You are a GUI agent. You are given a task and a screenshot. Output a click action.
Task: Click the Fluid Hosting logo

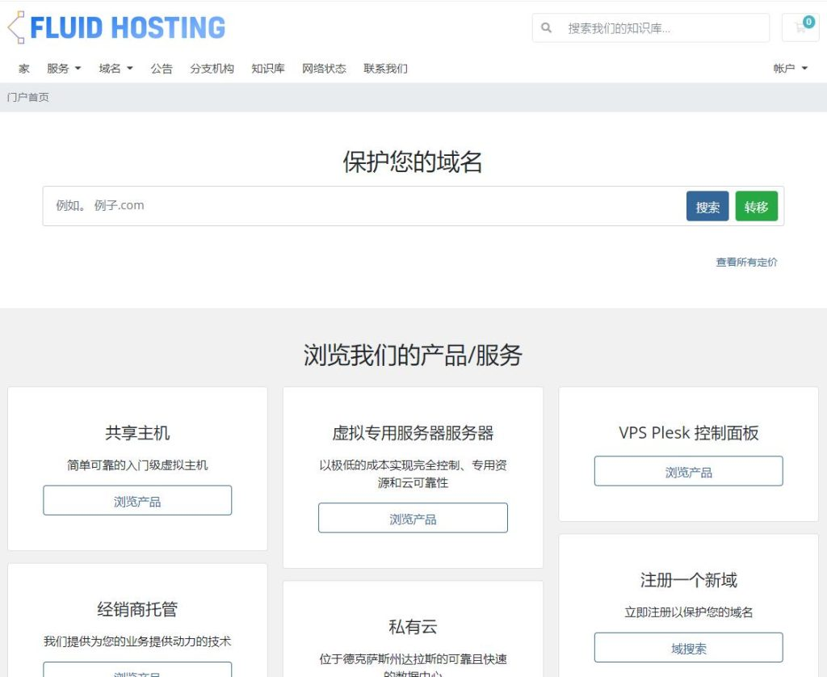[x=117, y=27]
